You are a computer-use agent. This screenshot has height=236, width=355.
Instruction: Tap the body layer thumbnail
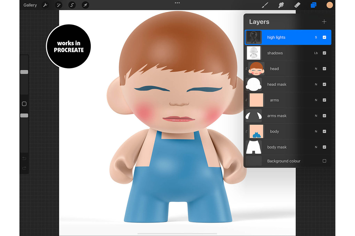click(x=256, y=131)
